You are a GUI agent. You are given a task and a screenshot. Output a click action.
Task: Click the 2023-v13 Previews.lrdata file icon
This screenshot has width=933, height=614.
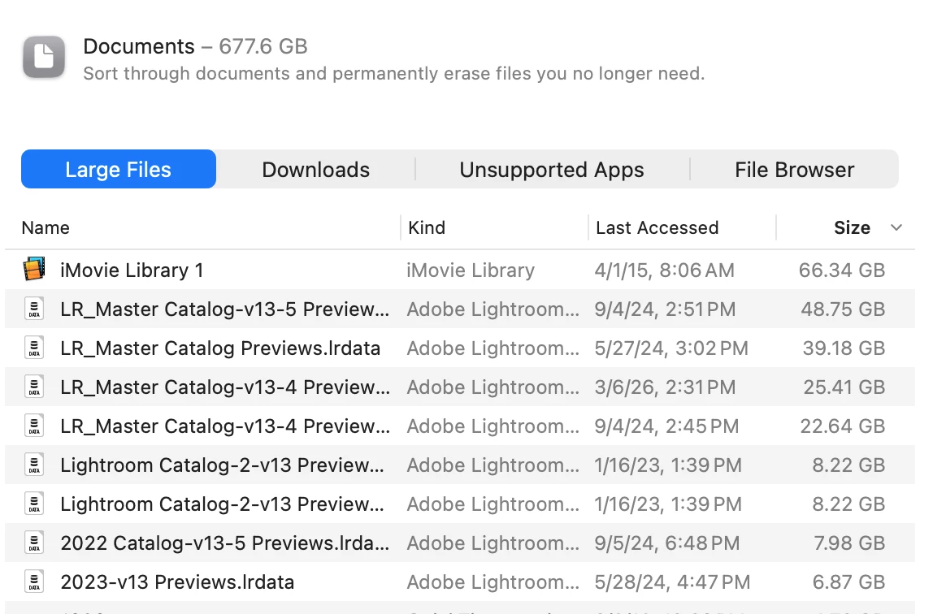pyautogui.click(x=34, y=582)
